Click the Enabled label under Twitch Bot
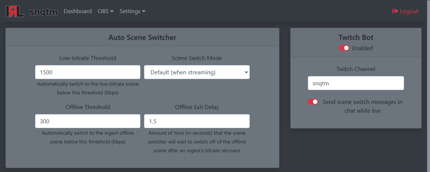The image size is (430, 172). (362, 48)
